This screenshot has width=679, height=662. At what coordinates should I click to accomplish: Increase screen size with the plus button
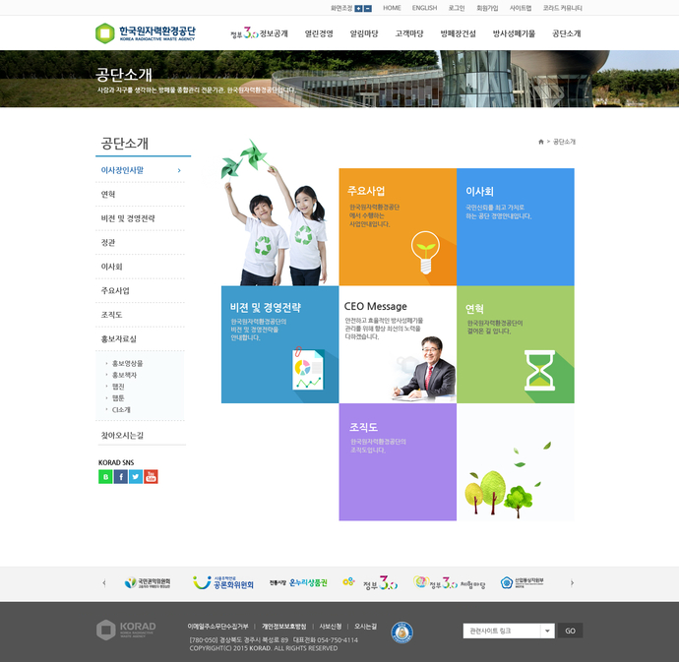point(359,8)
